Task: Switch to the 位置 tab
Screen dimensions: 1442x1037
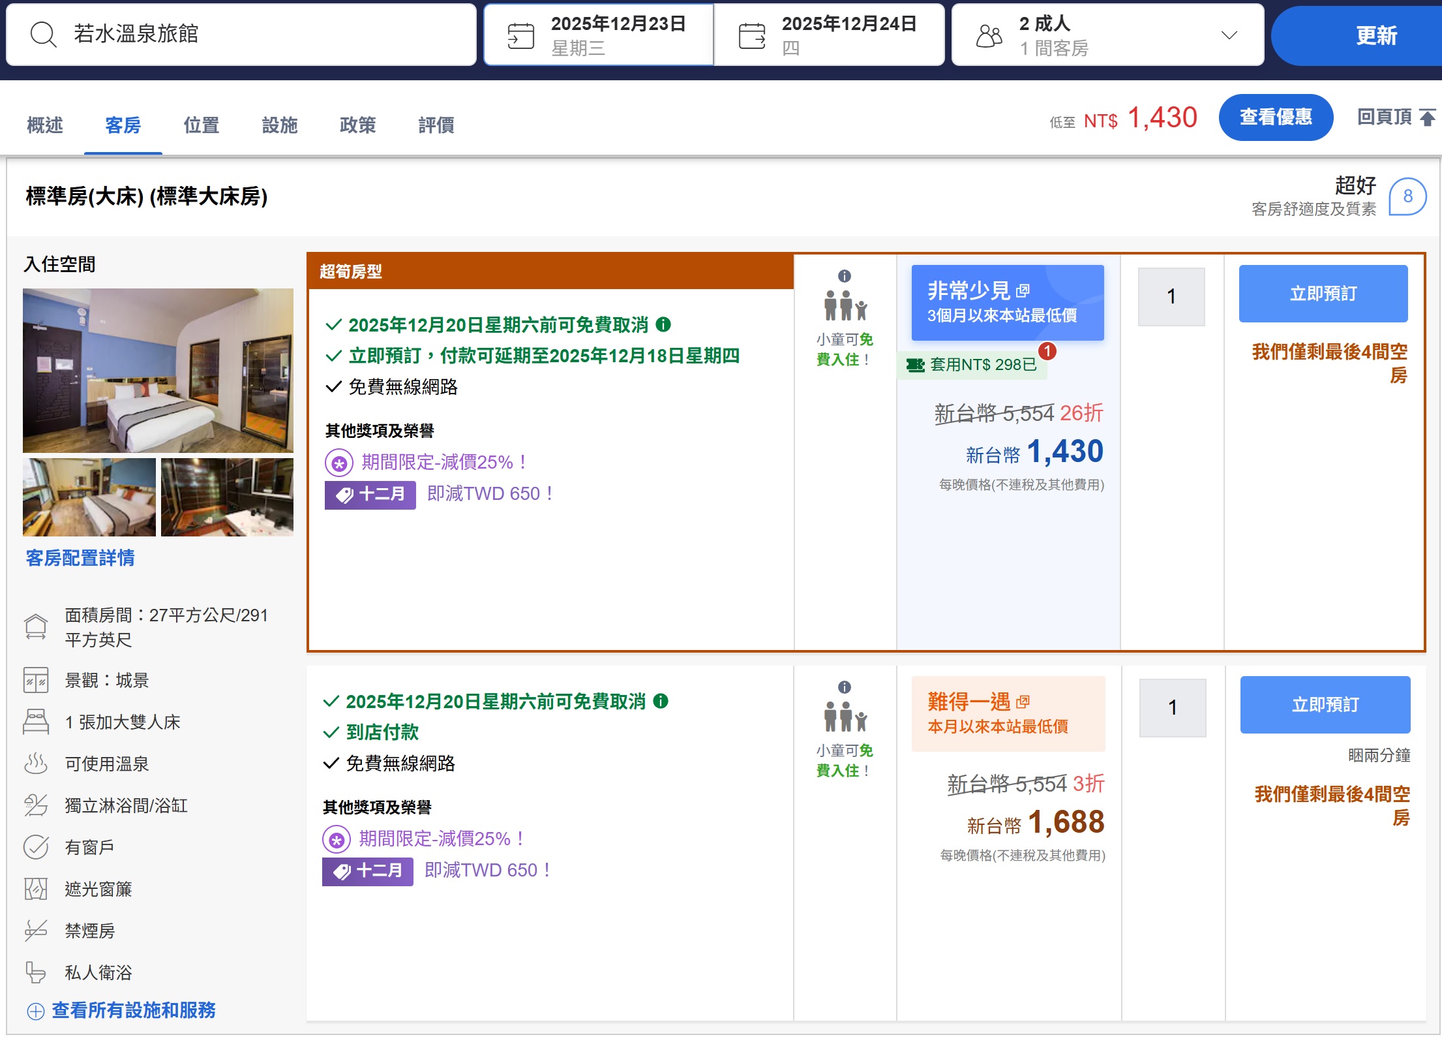Action: tap(200, 125)
